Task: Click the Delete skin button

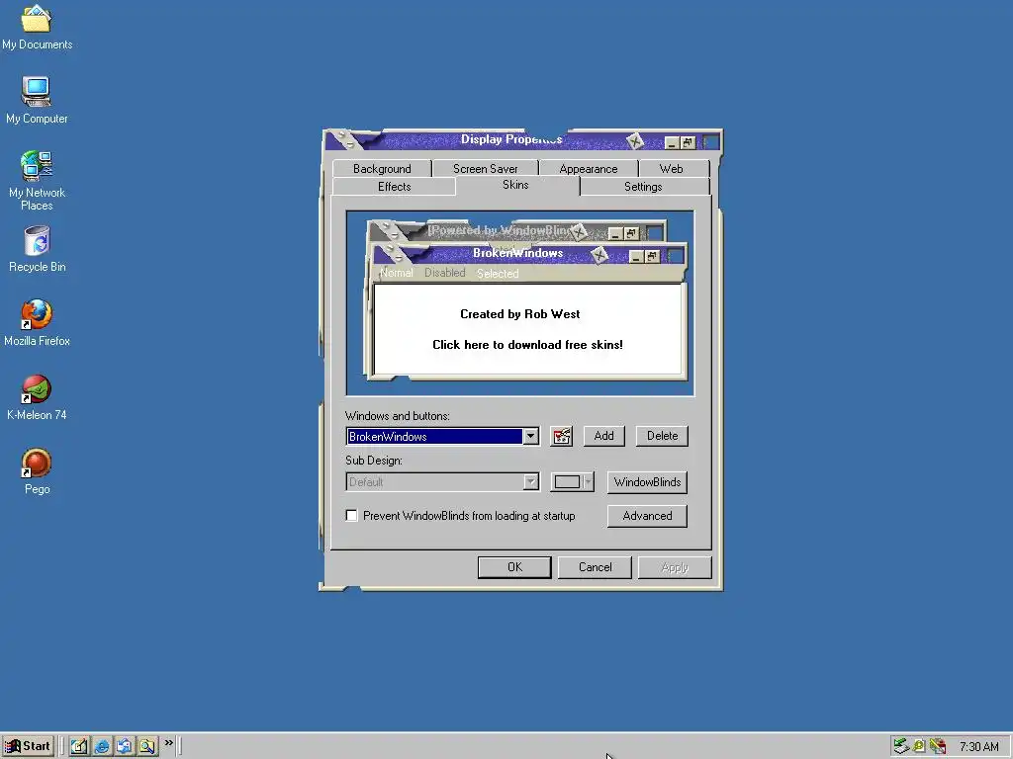Action: pyautogui.click(x=662, y=436)
